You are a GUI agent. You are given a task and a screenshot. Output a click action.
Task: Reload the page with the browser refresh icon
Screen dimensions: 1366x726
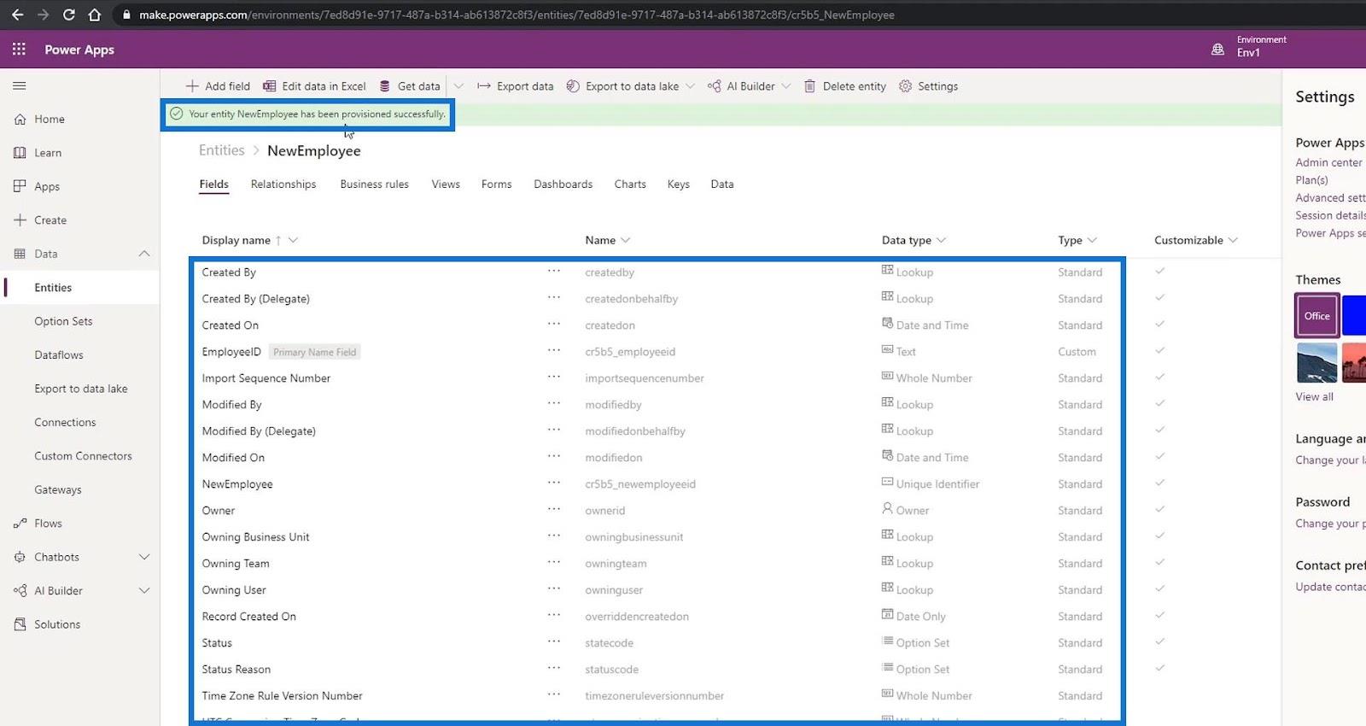point(69,15)
